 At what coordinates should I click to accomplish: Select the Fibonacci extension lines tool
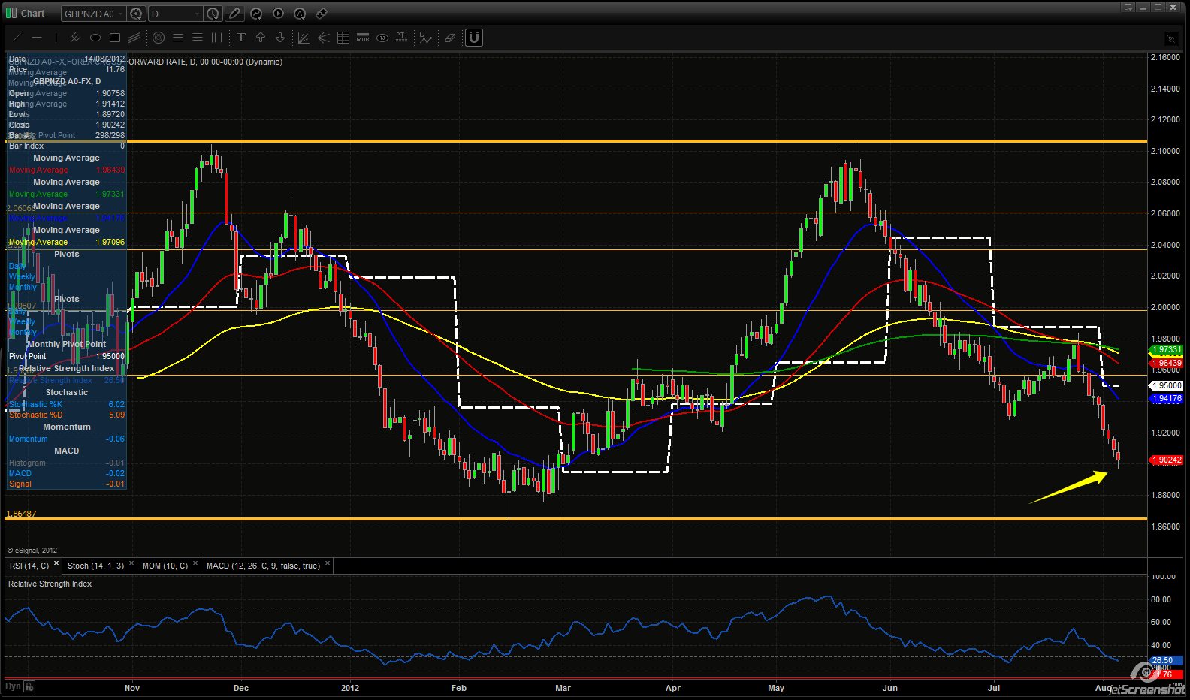point(198,38)
